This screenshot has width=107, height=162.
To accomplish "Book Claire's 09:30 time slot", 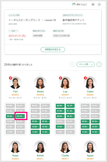I will [95, 121].
